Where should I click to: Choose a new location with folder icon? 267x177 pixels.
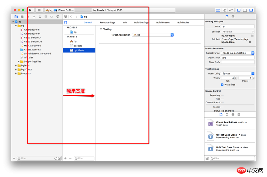coord(252,36)
